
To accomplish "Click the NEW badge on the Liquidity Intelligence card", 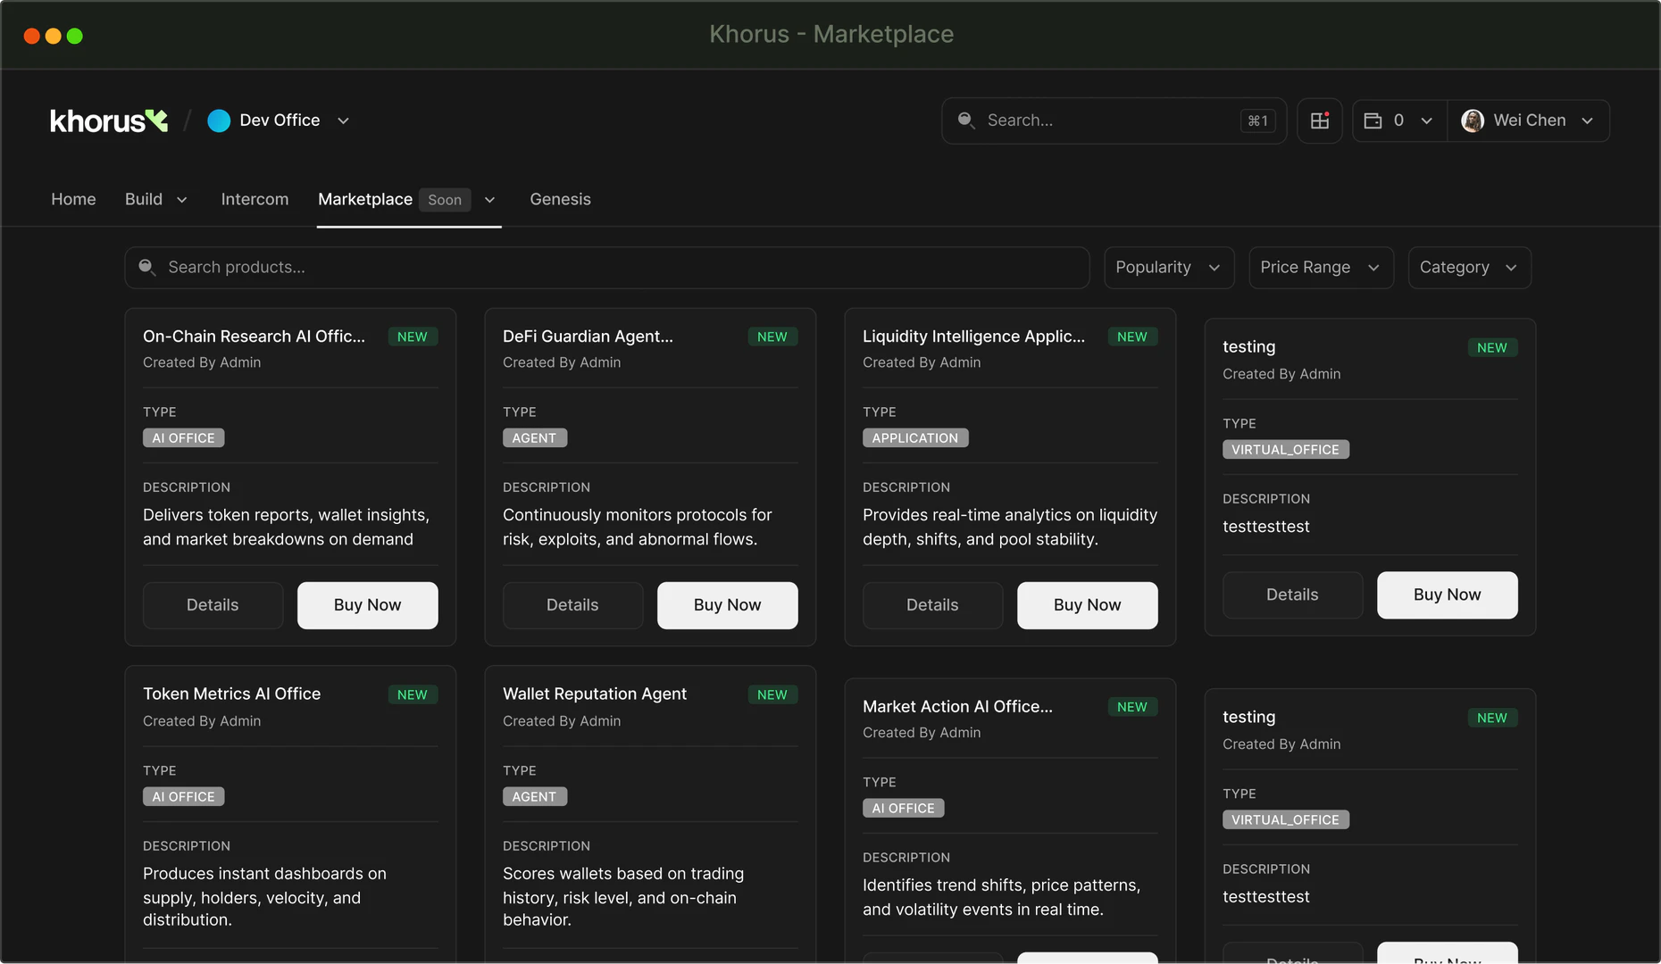I will pos(1131,337).
